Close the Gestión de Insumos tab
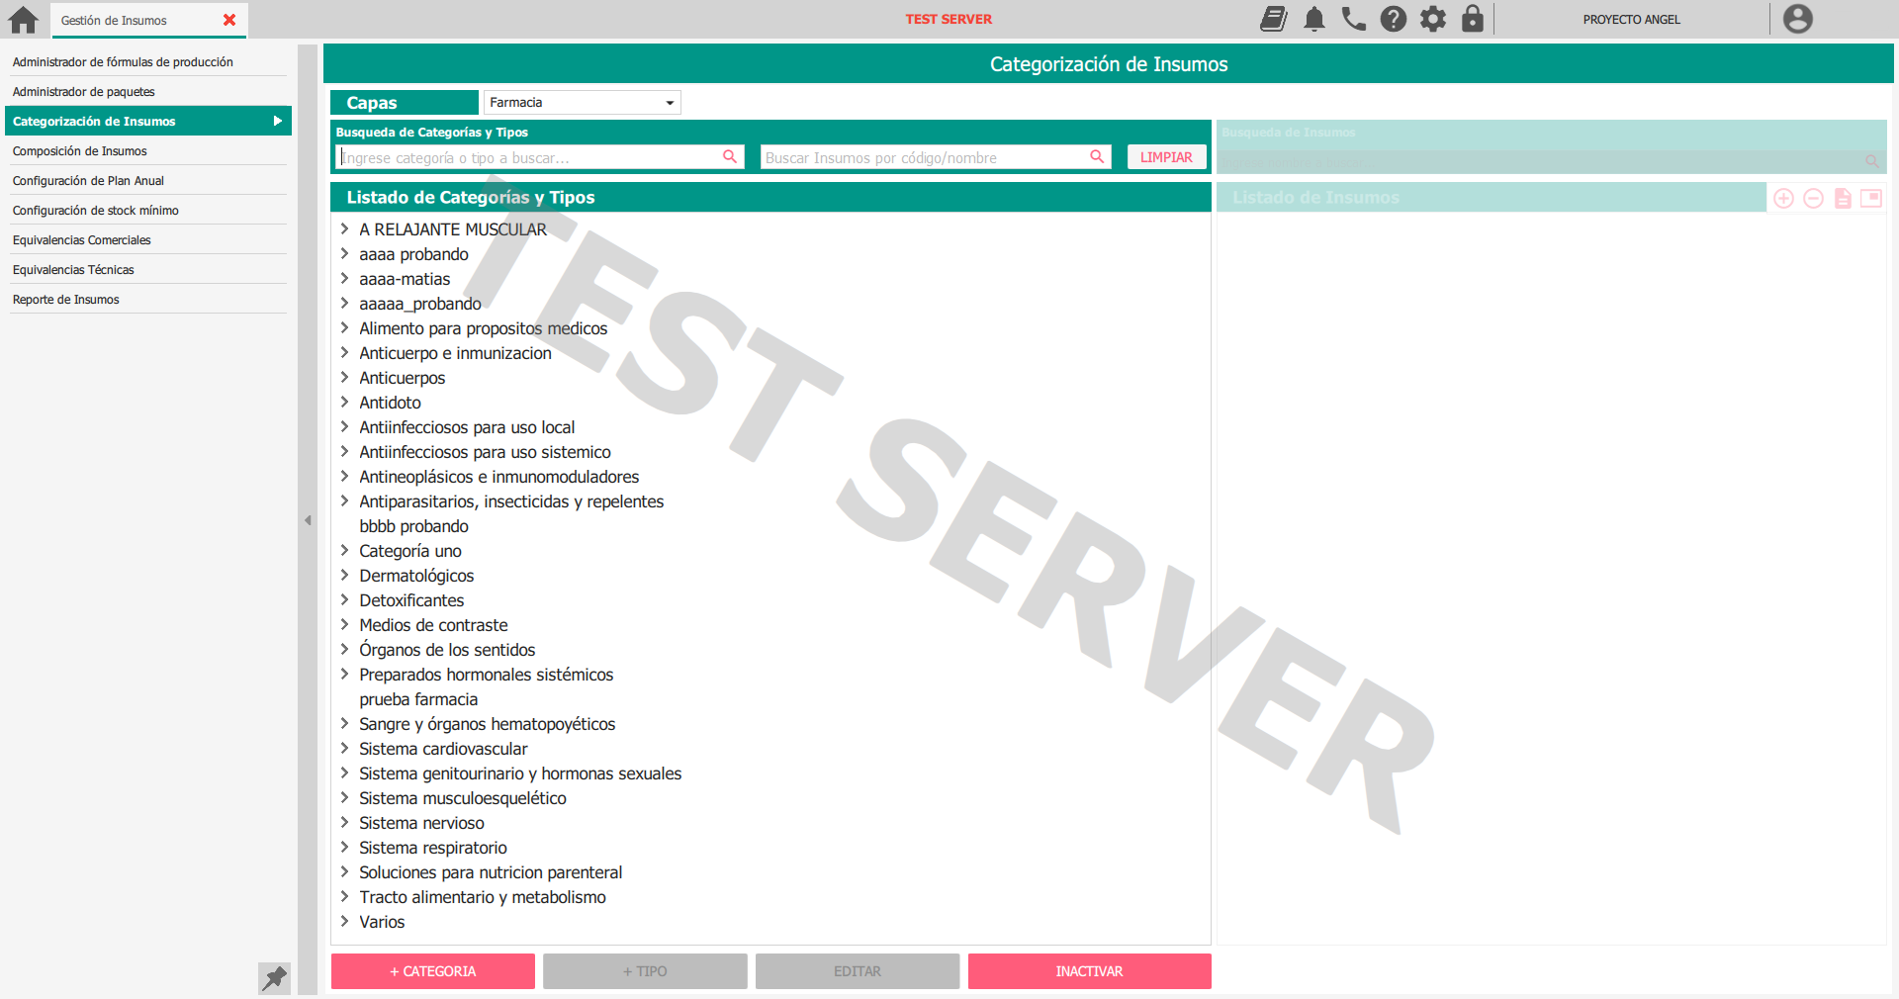This screenshot has height=999, width=1899. tap(229, 20)
